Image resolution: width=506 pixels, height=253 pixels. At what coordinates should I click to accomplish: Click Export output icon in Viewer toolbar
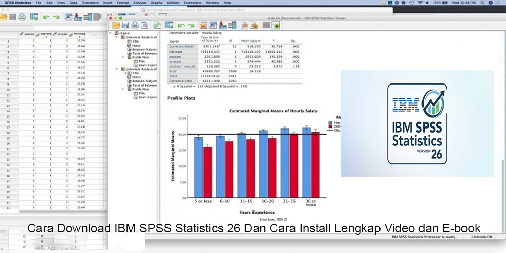pos(157,25)
